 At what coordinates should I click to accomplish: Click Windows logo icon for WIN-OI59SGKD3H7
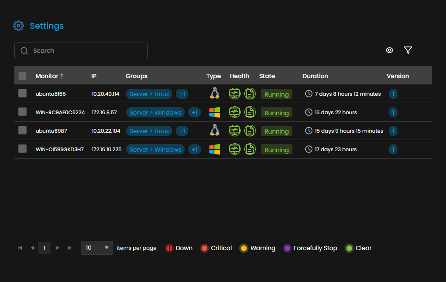click(x=215, y=149)
